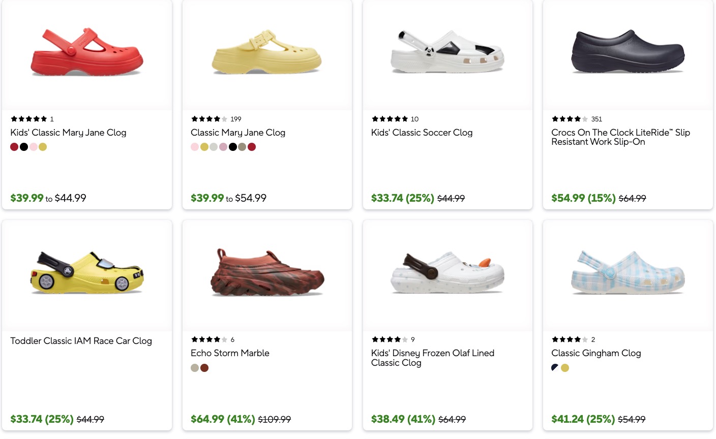Select red swatch on Kids' Classic Mary Jane Clog
716x439 pixels.
point(14,147)
